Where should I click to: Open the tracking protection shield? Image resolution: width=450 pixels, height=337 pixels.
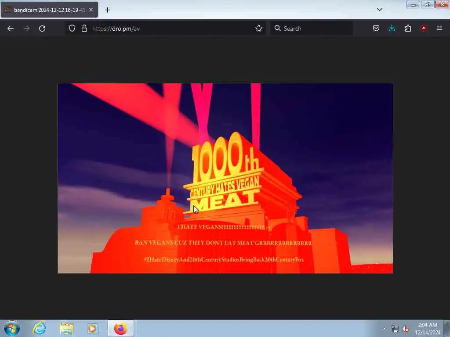coord(72,28)
